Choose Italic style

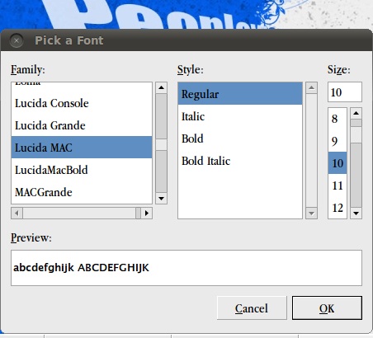tap(240, 116)
